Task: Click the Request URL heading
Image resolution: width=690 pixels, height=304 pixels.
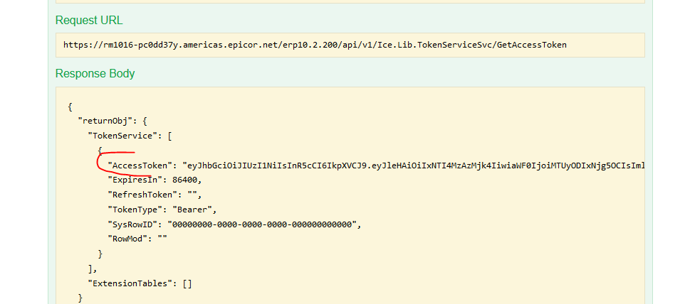Action: 88,20
